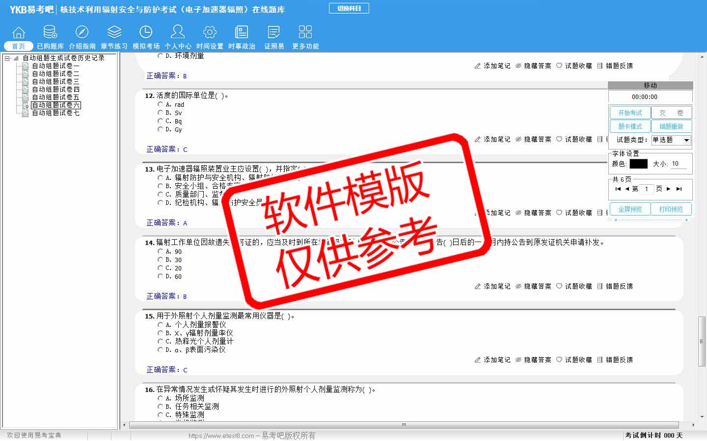Screen dimensions: 707x441
Task: Choose option C. 热释光个人剂量计 in question 15
Action: point(160,341)
